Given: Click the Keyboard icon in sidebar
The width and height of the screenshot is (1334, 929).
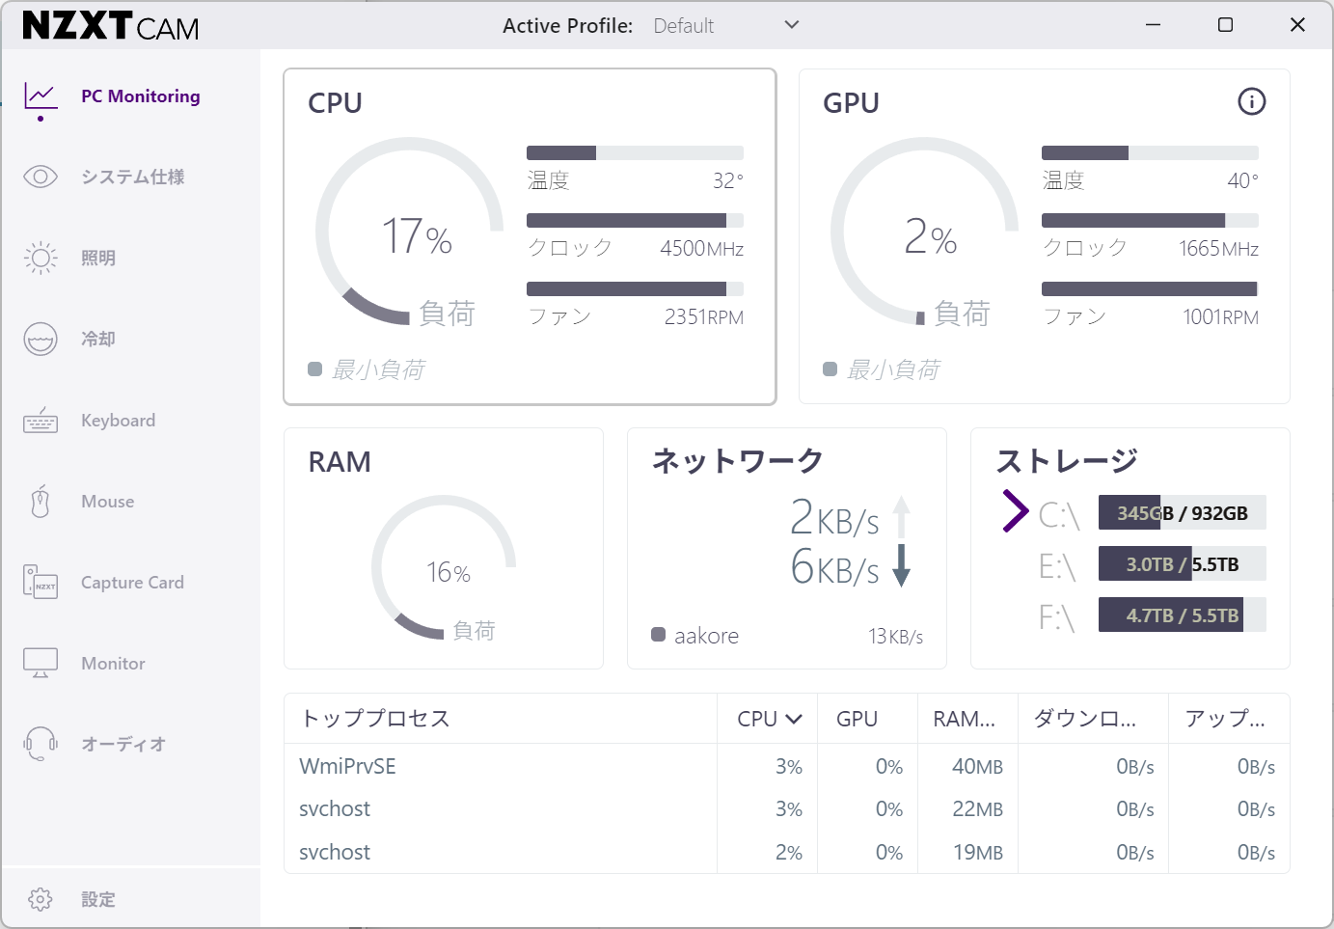Looking at the screenshot, I should pos(41,421).
